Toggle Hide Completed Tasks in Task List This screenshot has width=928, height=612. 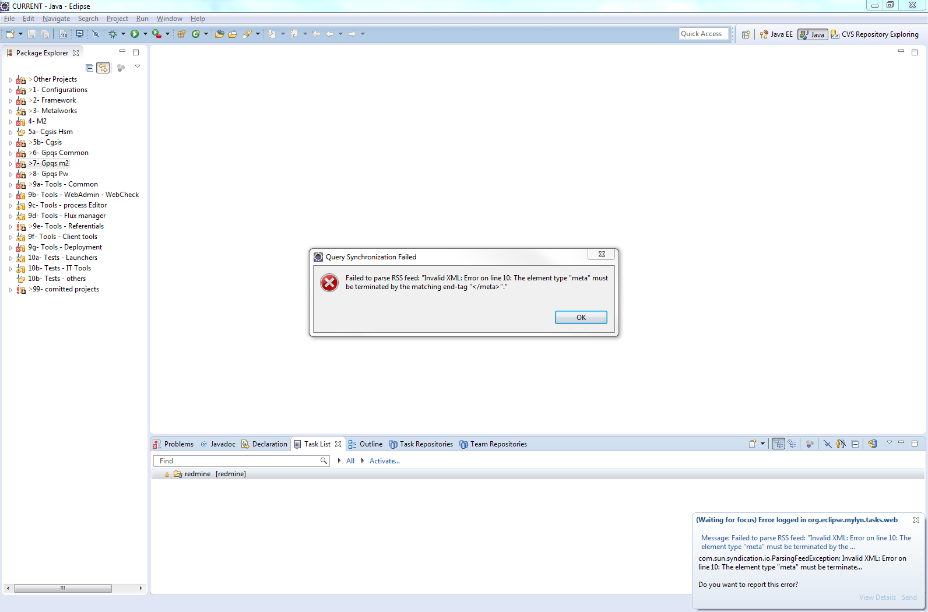click(827, 444)
